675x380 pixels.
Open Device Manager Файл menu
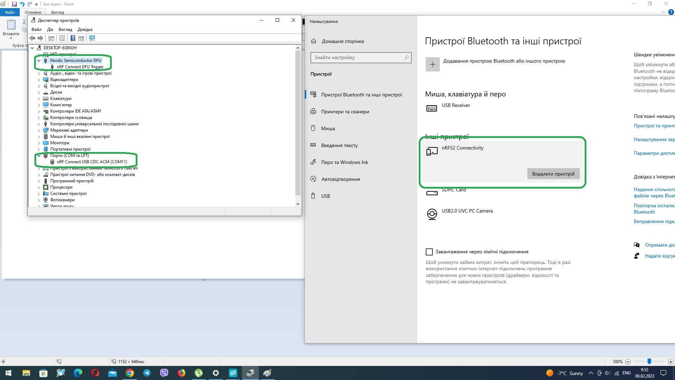pos(36,30)
